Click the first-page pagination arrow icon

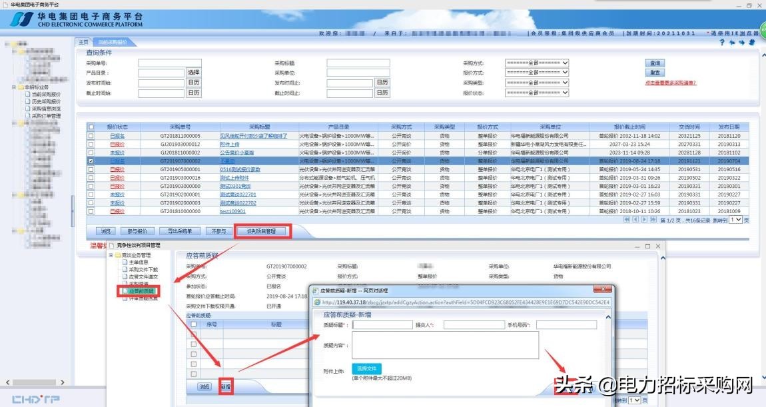coord(627,219)
